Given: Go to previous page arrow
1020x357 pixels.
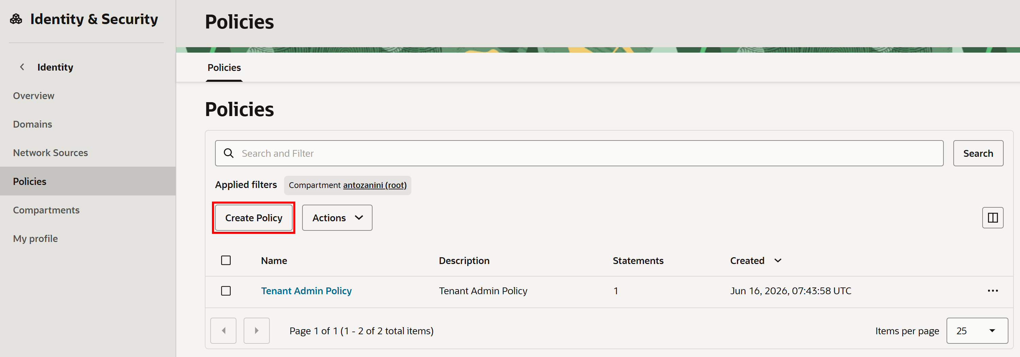Looking at the screenshot, I should click(223, 331).
